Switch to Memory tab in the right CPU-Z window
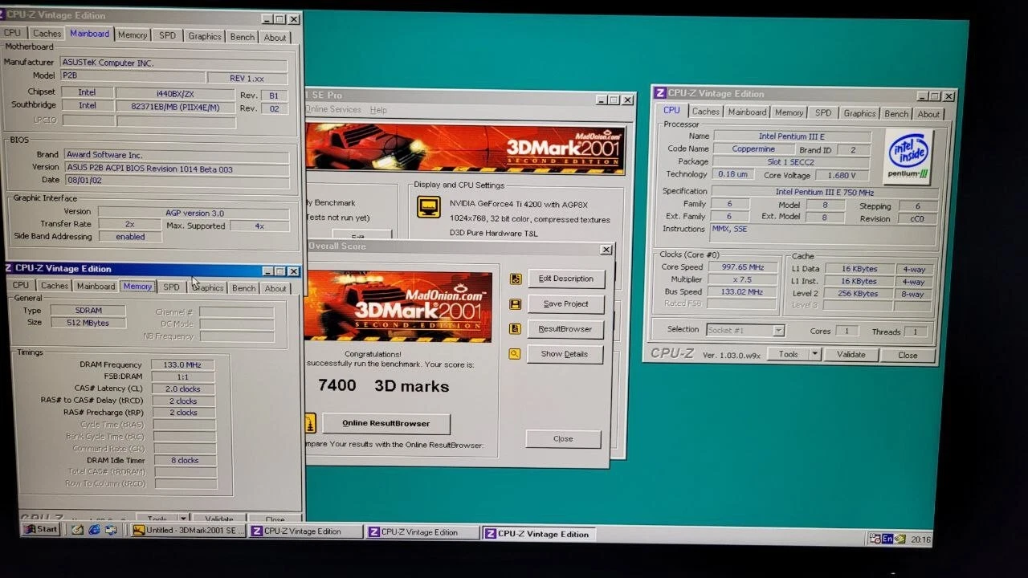The height and width of the screenshot is (578, 1028). click(x=789, y=113)
